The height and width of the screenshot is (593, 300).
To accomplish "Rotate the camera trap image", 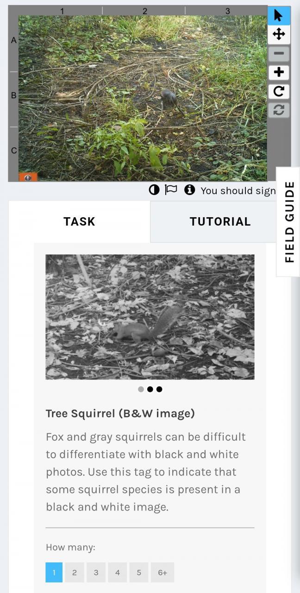I will coord(279,91).
